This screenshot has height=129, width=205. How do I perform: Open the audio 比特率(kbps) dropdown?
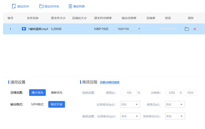click(x=130, y=116)
